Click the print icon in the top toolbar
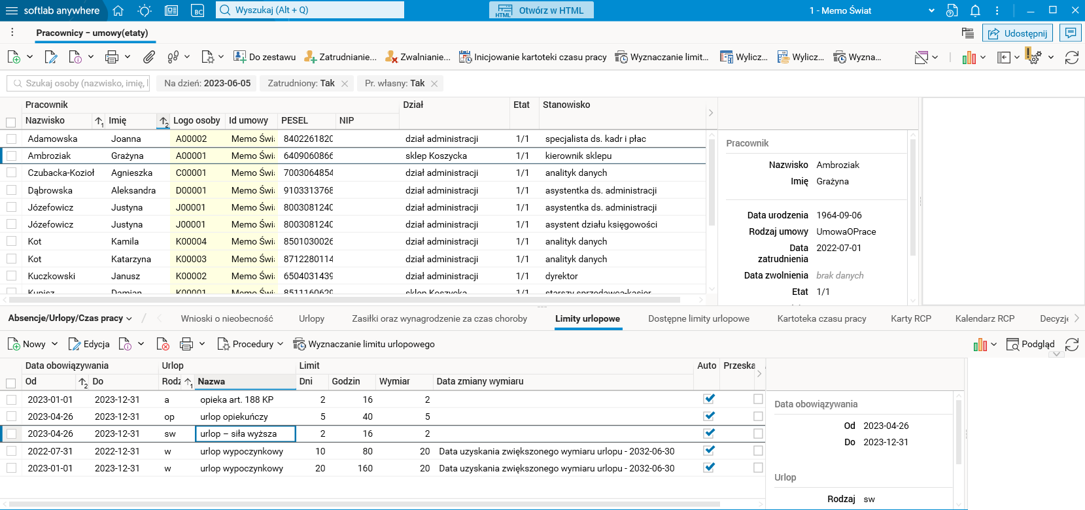 [112, 58]
